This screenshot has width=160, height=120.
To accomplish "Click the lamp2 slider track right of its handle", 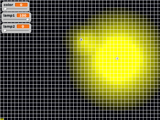I will point(18,31).
